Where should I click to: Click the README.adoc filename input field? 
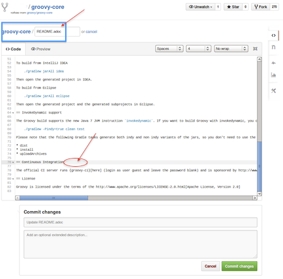[57, 32]
